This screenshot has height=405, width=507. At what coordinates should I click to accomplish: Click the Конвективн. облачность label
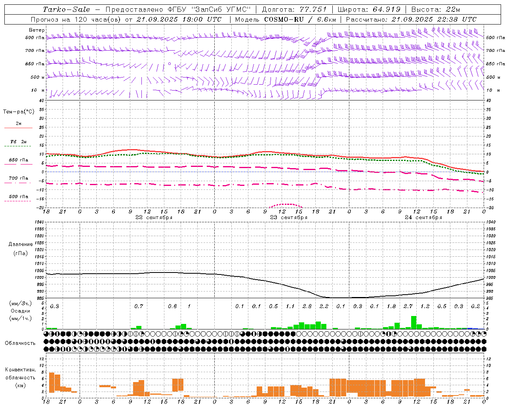click(x=20, y=374)
